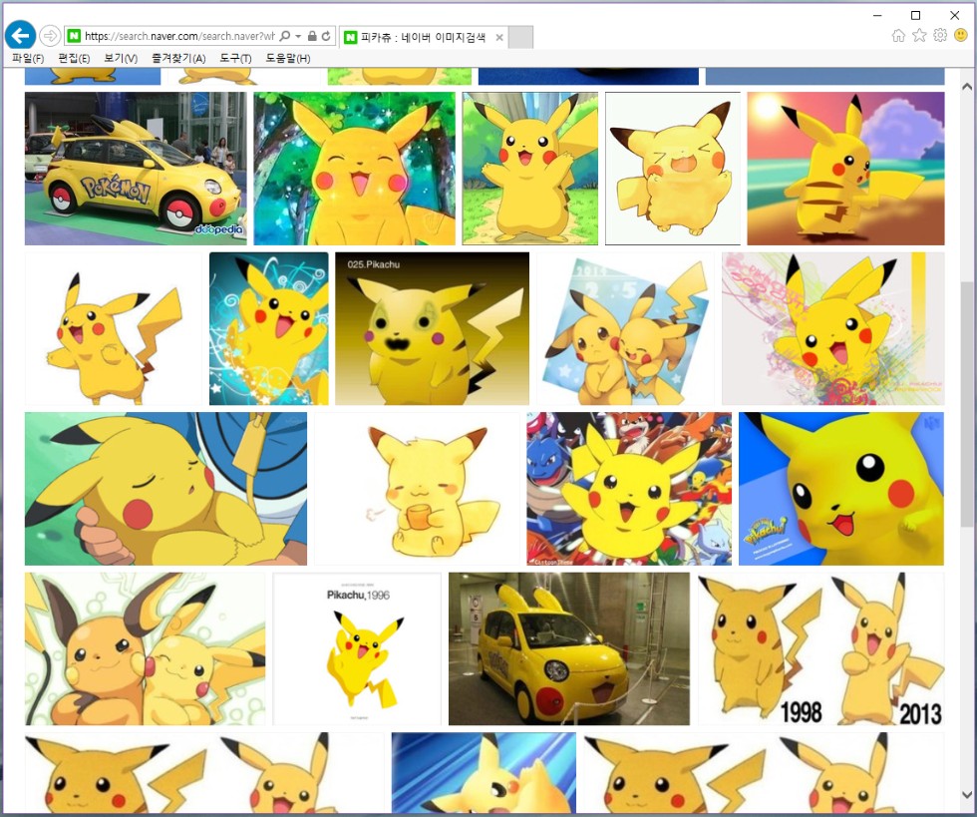
Task: Open the 즐겨찾기(A) menu
Action: point(178,59)
